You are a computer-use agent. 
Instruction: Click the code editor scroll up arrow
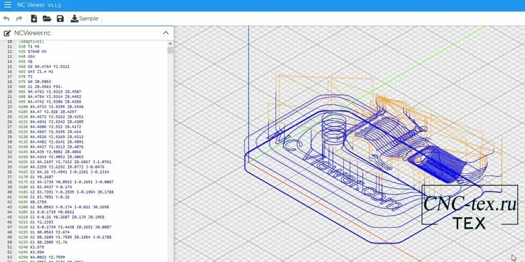pos(170,44)
